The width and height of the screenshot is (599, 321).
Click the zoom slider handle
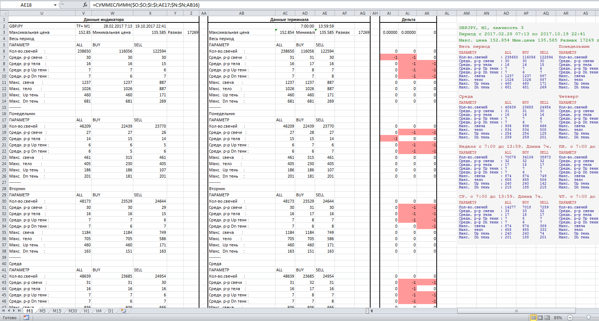coord(589,318)
